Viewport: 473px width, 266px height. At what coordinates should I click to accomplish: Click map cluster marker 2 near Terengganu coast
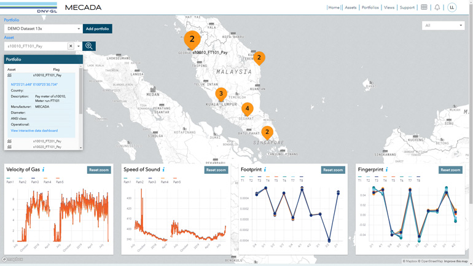pos(259,58)
